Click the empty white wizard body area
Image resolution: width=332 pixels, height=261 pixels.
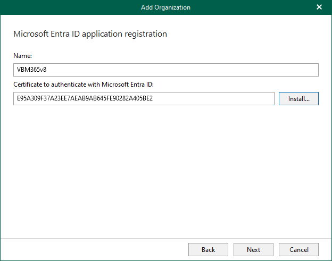click(x=165, y=170)
